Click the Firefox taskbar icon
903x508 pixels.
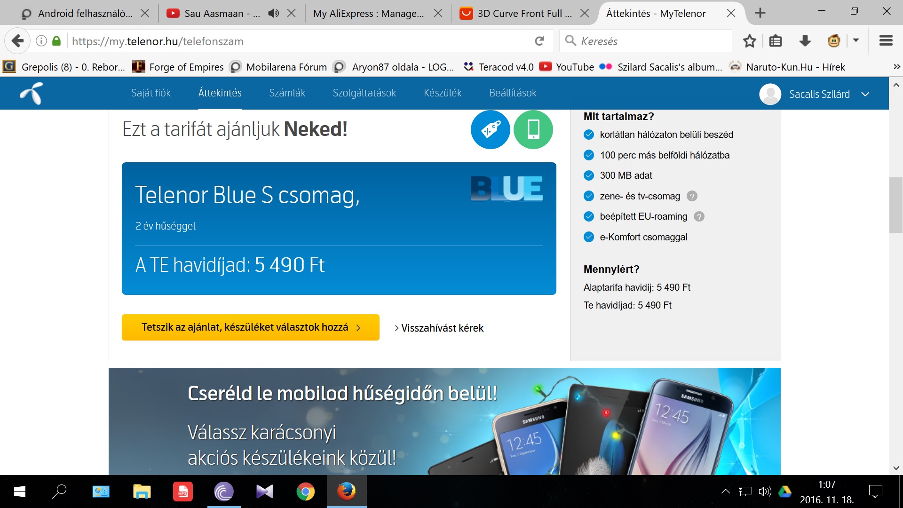click(347, 492)
